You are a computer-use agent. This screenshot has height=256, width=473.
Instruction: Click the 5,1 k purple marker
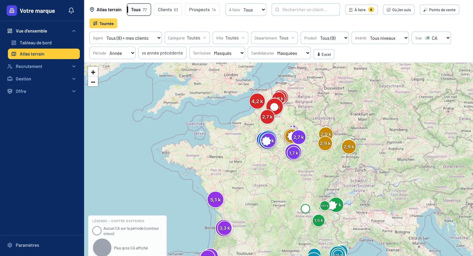pyautogui.click(x=215, y=200)
